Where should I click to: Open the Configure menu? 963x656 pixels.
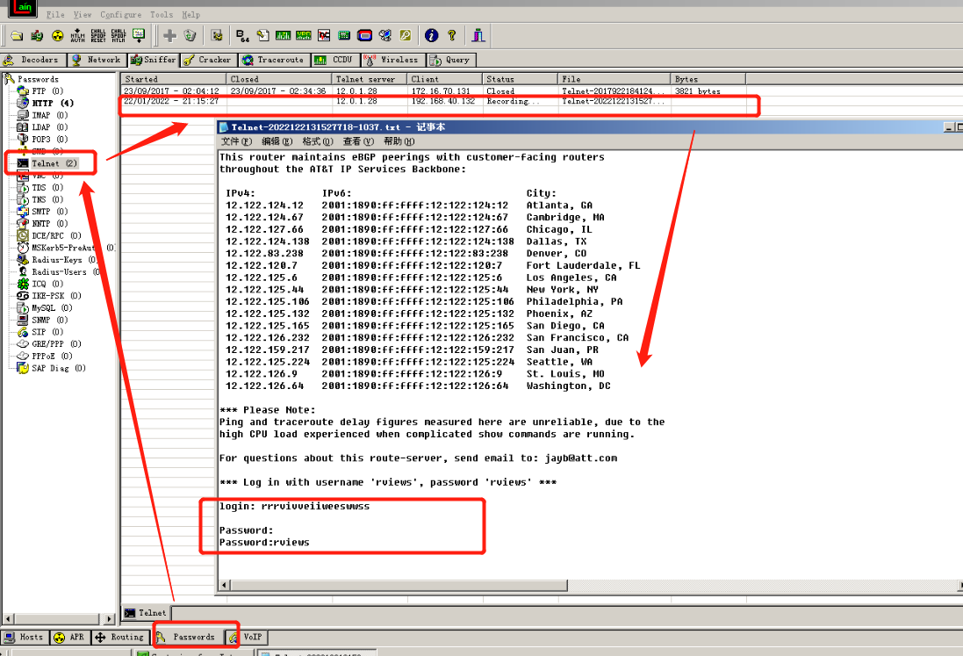pyautogui.click(x=120, y=15)
